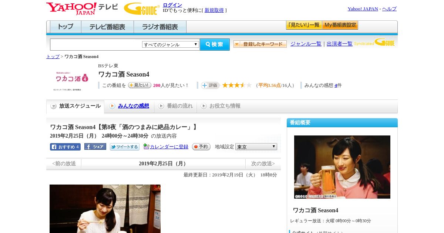Click the Syndicated G-GUIDE logo
Screen dimensions: 444x233
(x=374, y=42)
